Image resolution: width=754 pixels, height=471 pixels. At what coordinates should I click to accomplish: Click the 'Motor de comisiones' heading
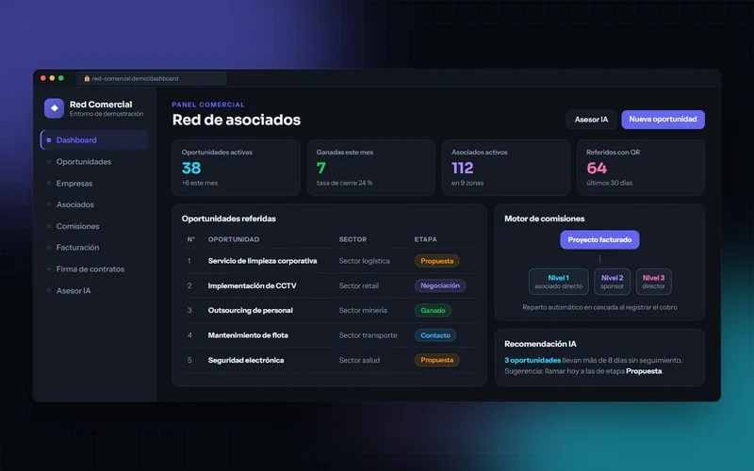point(545,219)
